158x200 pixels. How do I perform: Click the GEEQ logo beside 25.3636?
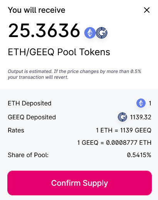click(x=102, y=33)
